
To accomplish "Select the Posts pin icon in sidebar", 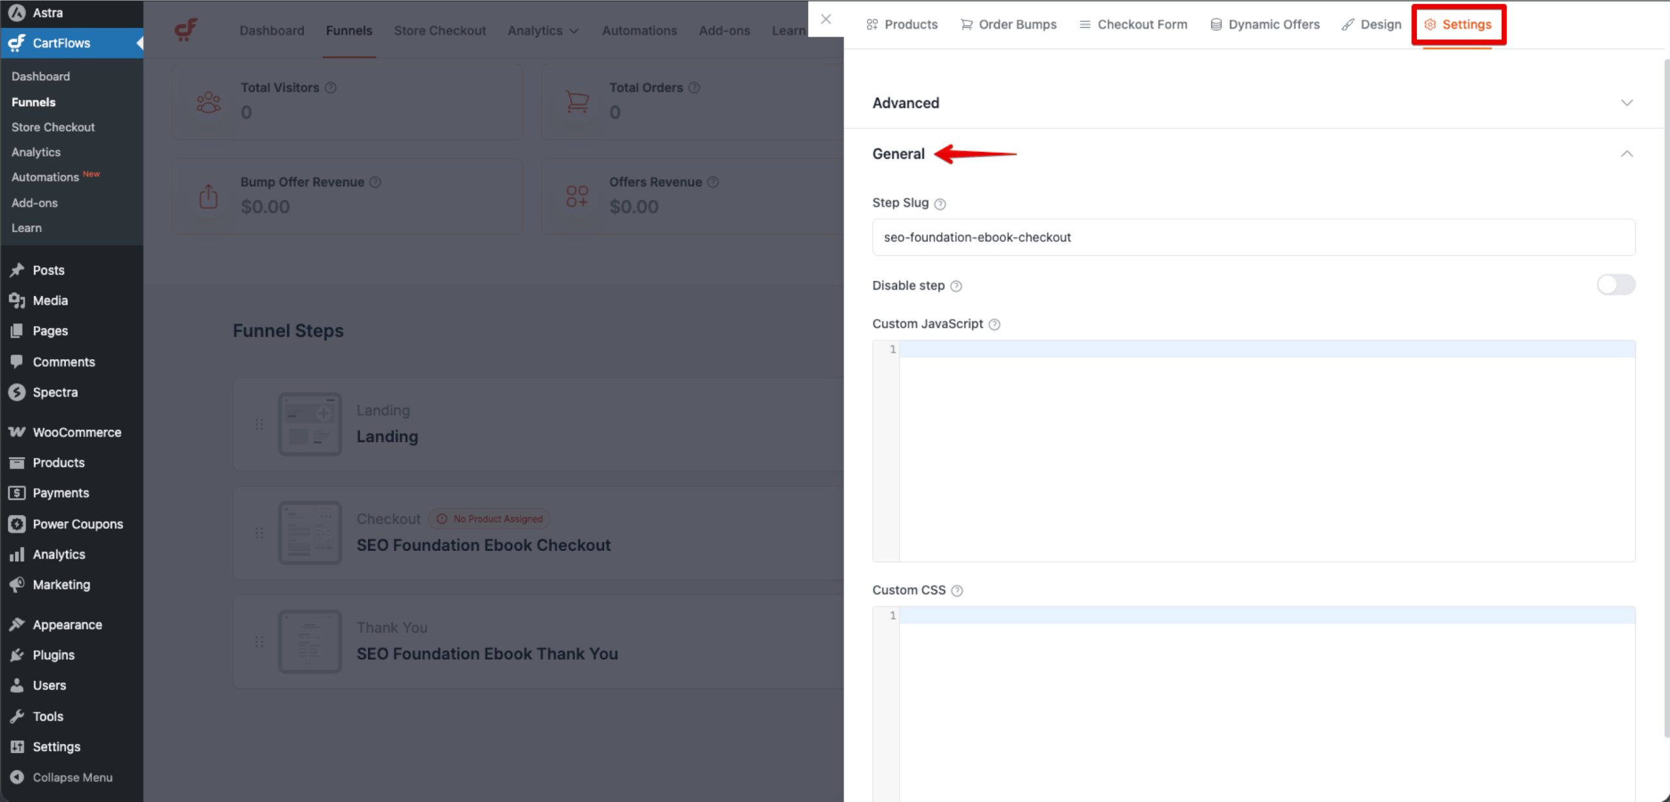I will [17, 269].
